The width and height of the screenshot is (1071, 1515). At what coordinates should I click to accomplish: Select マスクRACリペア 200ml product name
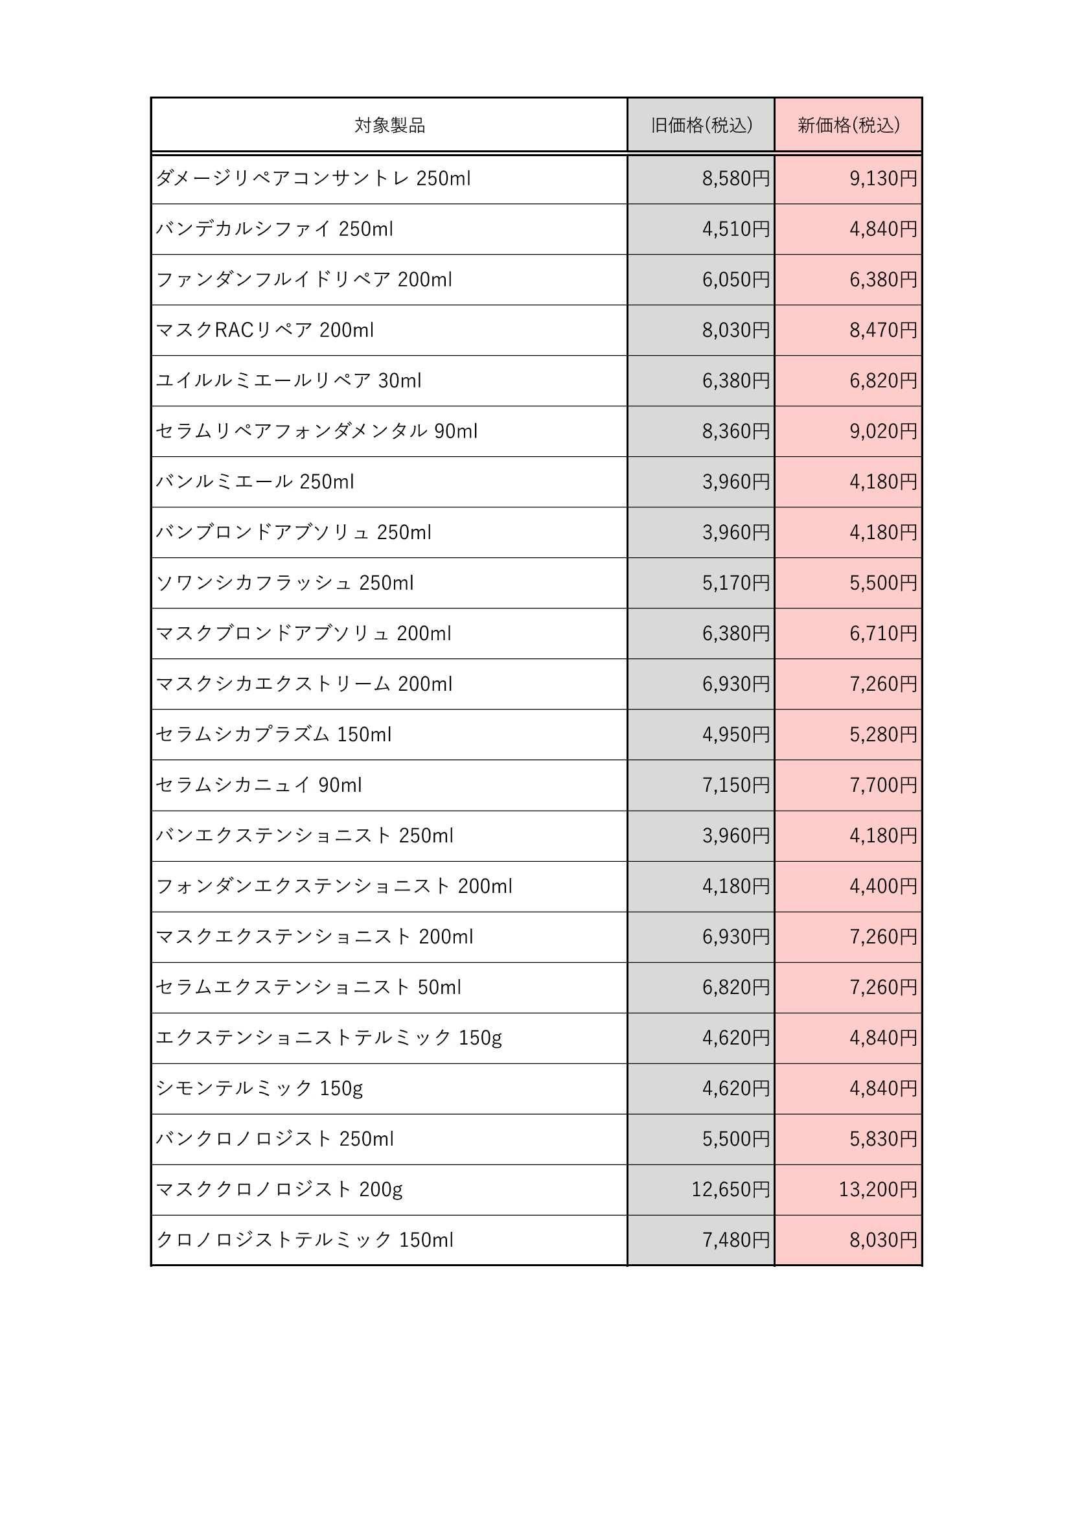pyautogui.click(x=264, y=330)
